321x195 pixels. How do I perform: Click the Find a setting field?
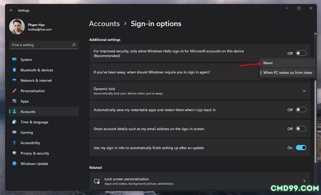pos(44,45)
